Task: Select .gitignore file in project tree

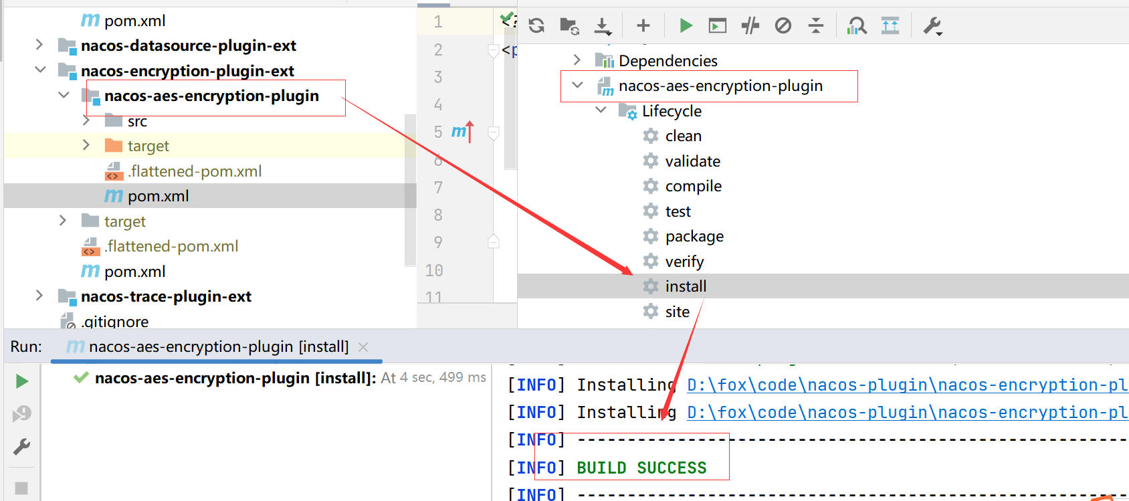Action: coord(114,322)
